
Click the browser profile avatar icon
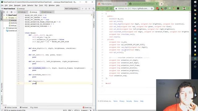click(x=184, y=8)
